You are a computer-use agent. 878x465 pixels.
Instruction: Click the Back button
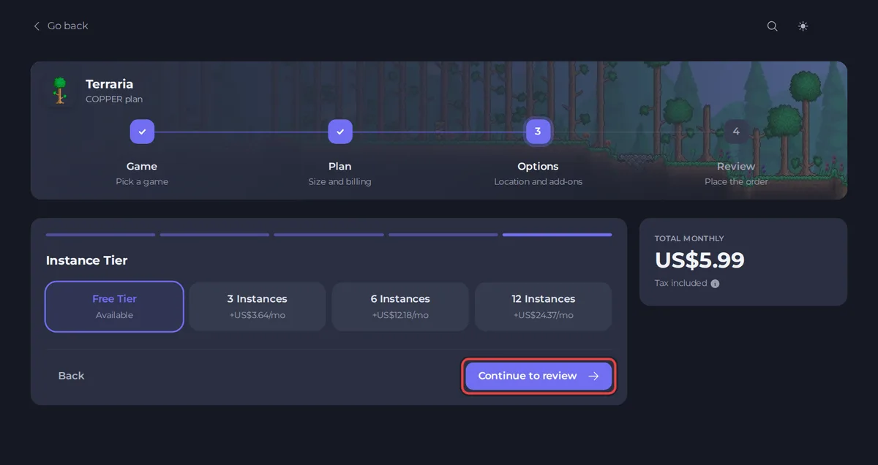coord(72,376)
